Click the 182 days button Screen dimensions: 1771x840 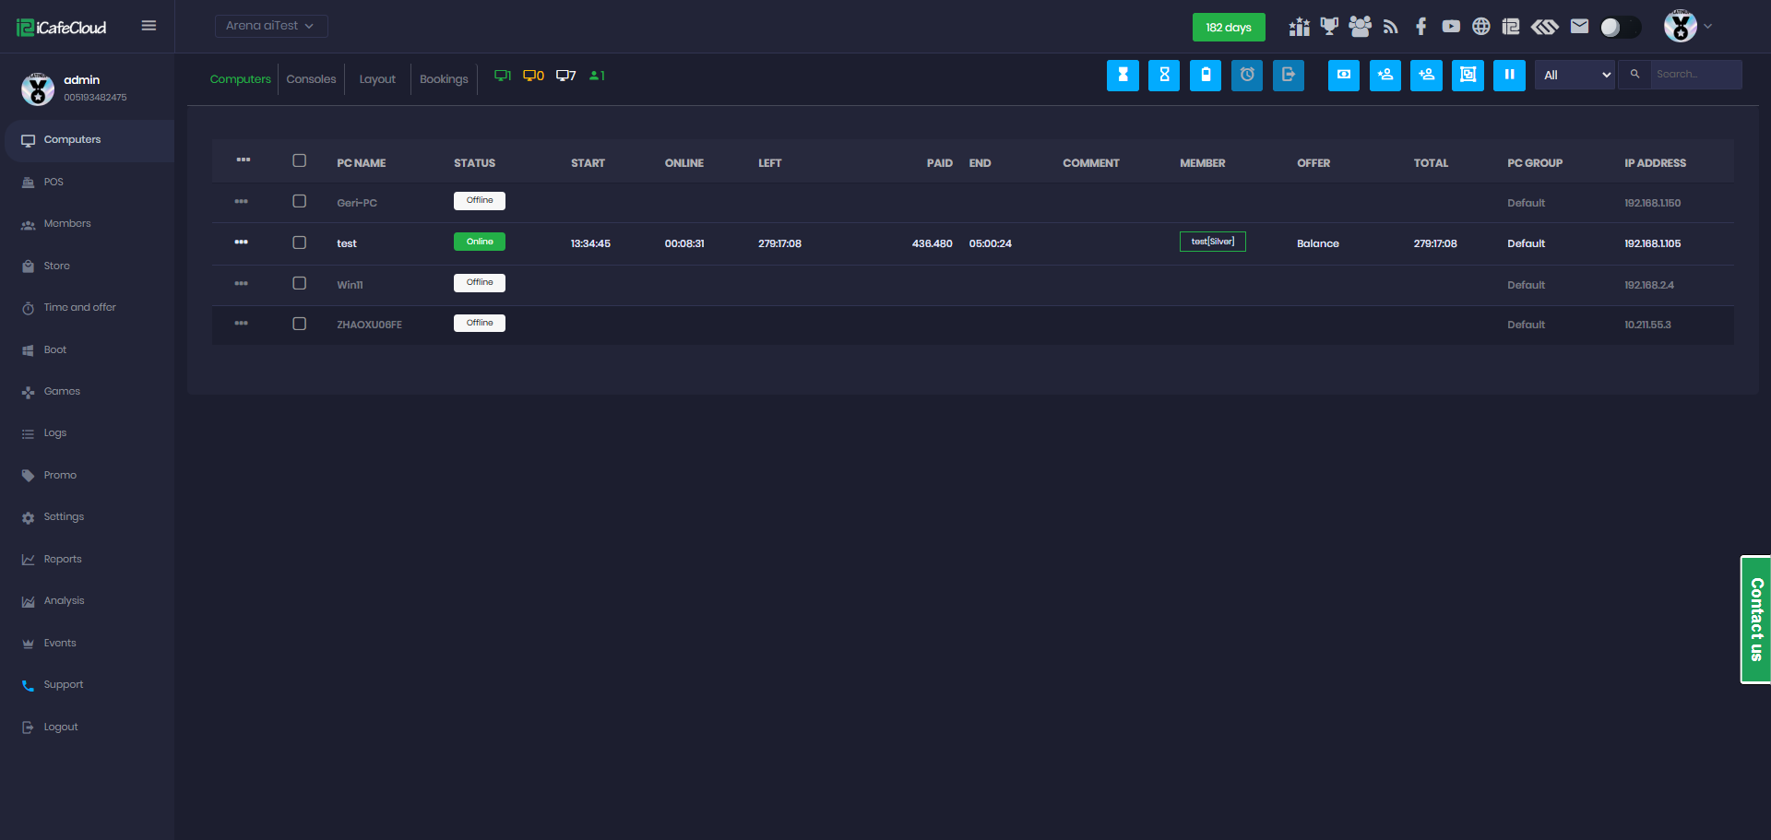coord(1228,28)
